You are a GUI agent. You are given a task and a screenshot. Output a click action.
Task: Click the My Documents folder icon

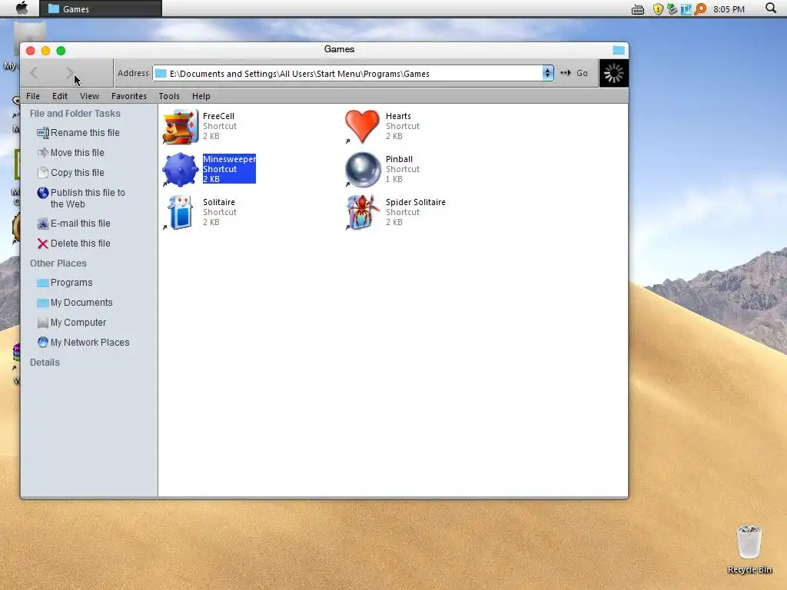(43, 303)
